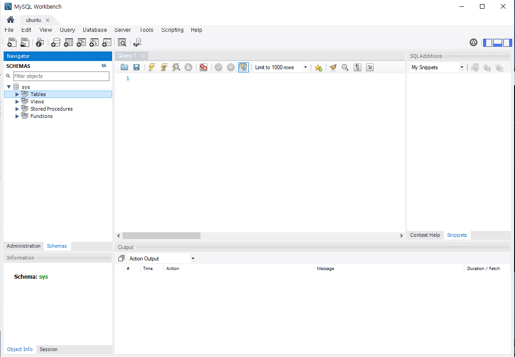Refresh the schemas list
The width and height of the screenshot is (515, 357).
tap(104, 66)
